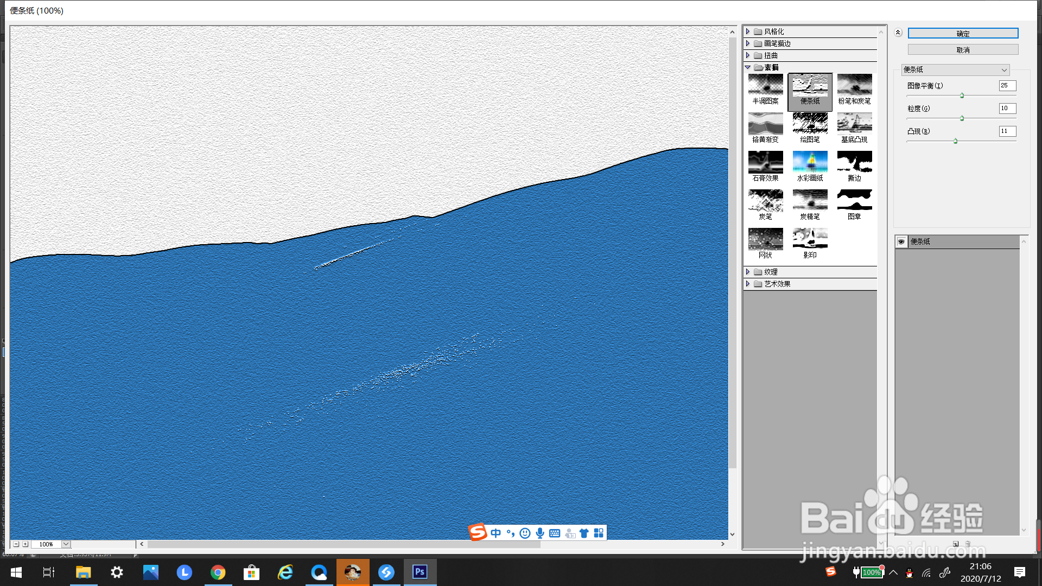Expand the 风格化 filter folder
The height and width of the screenshot is (586, 1042).
click(748, 31)
